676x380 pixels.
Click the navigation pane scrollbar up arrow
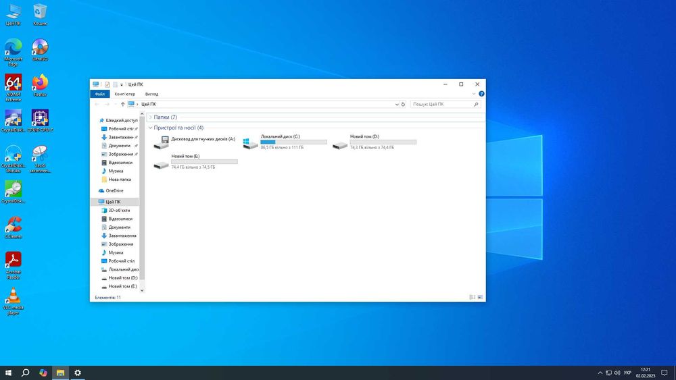[x=142, y=114]
